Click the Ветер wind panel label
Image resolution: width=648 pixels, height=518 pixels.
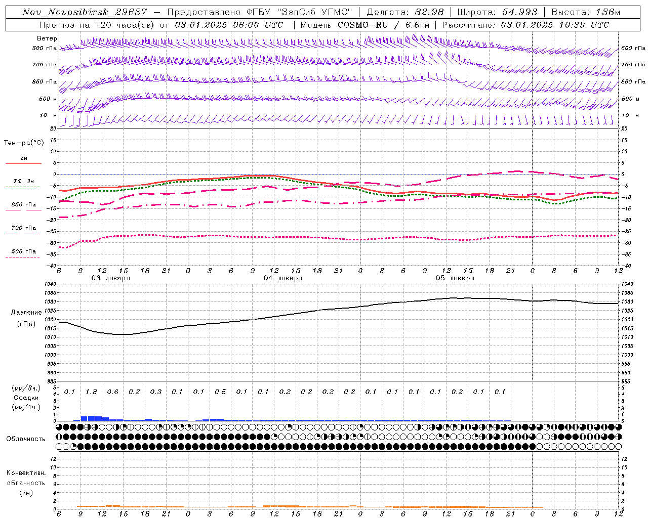47,38
